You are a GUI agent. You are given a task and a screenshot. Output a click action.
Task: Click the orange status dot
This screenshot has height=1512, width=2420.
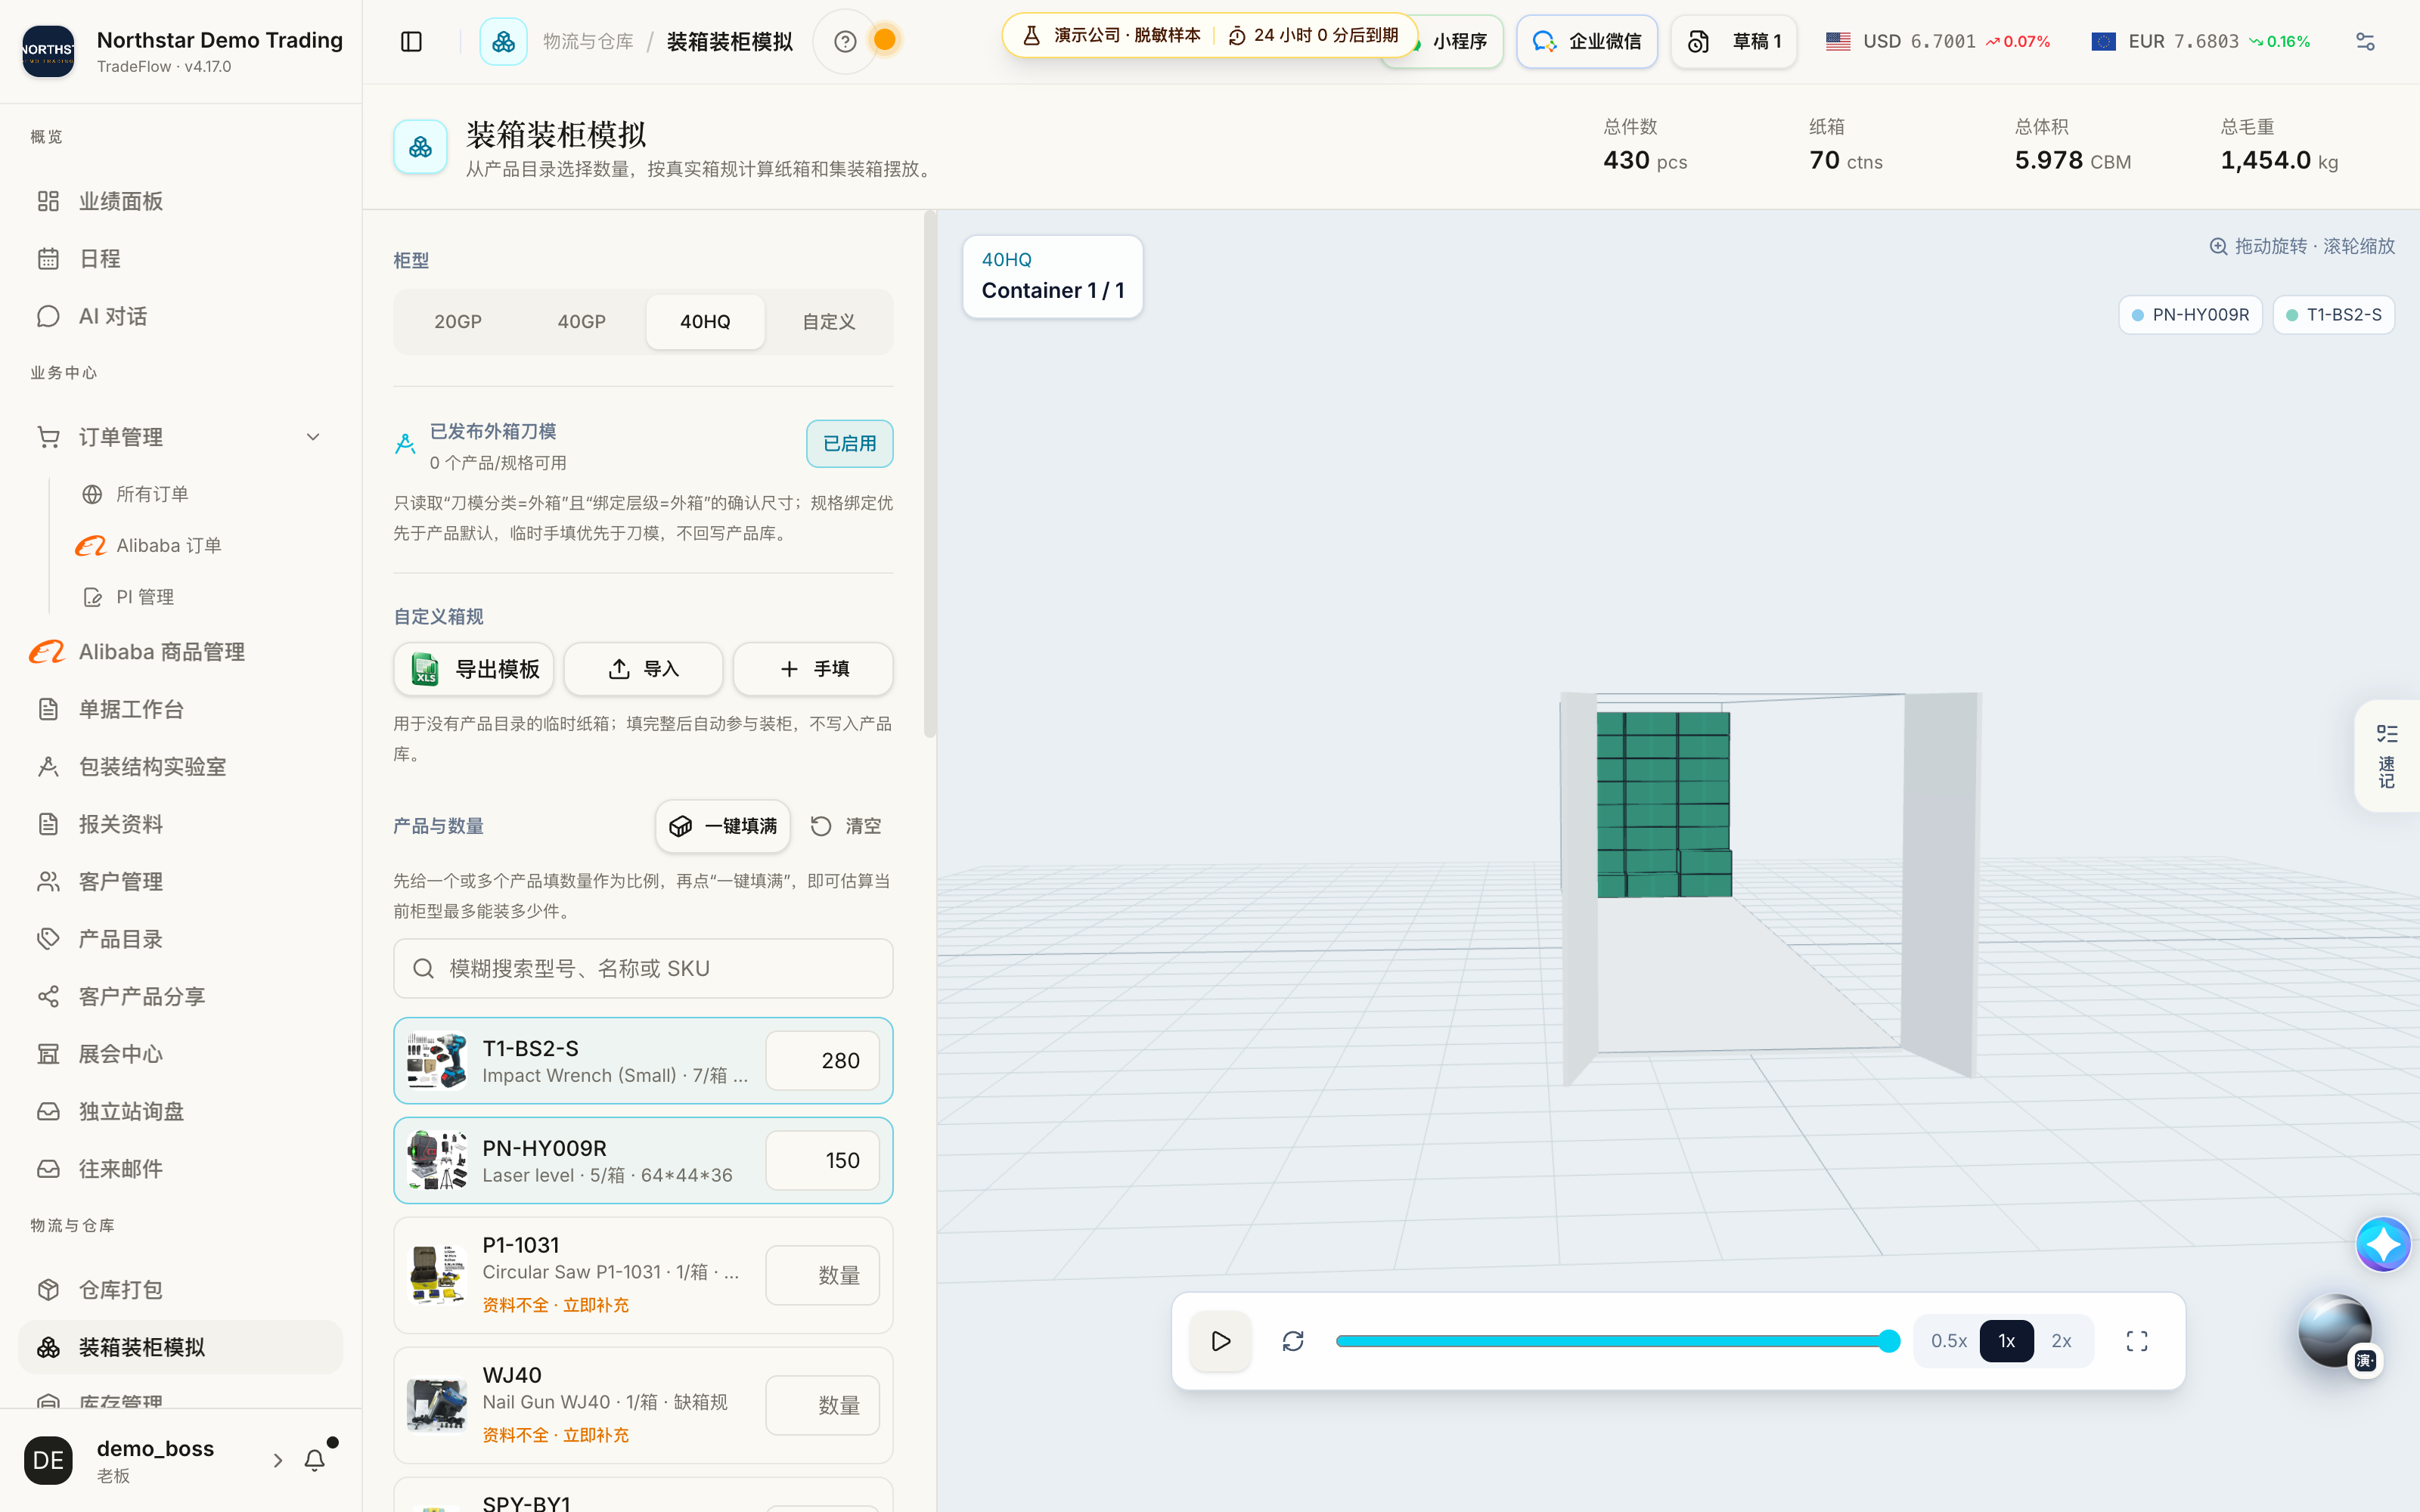[885, 40]
